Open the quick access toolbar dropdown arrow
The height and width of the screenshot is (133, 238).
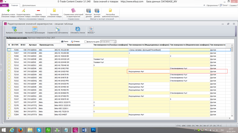(x=5, y=1)
